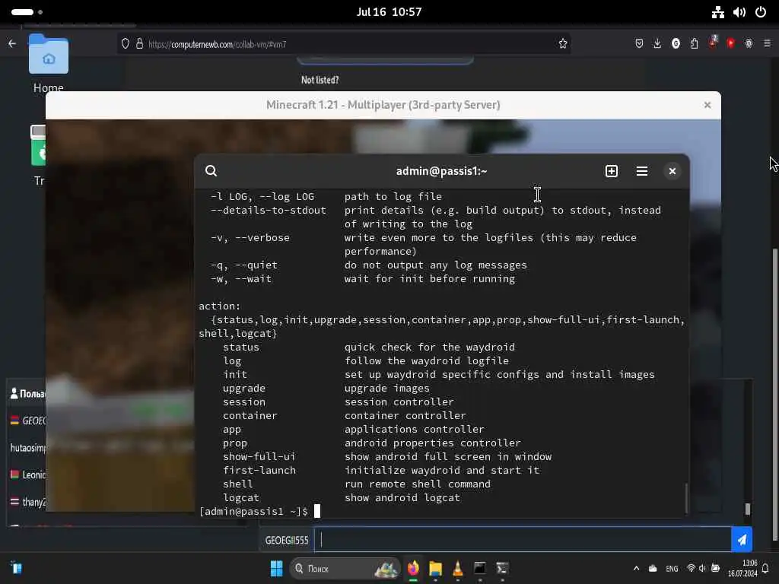Launch VLC from the taskbar
Screen dimensions: 779x584
click(457, 568)
